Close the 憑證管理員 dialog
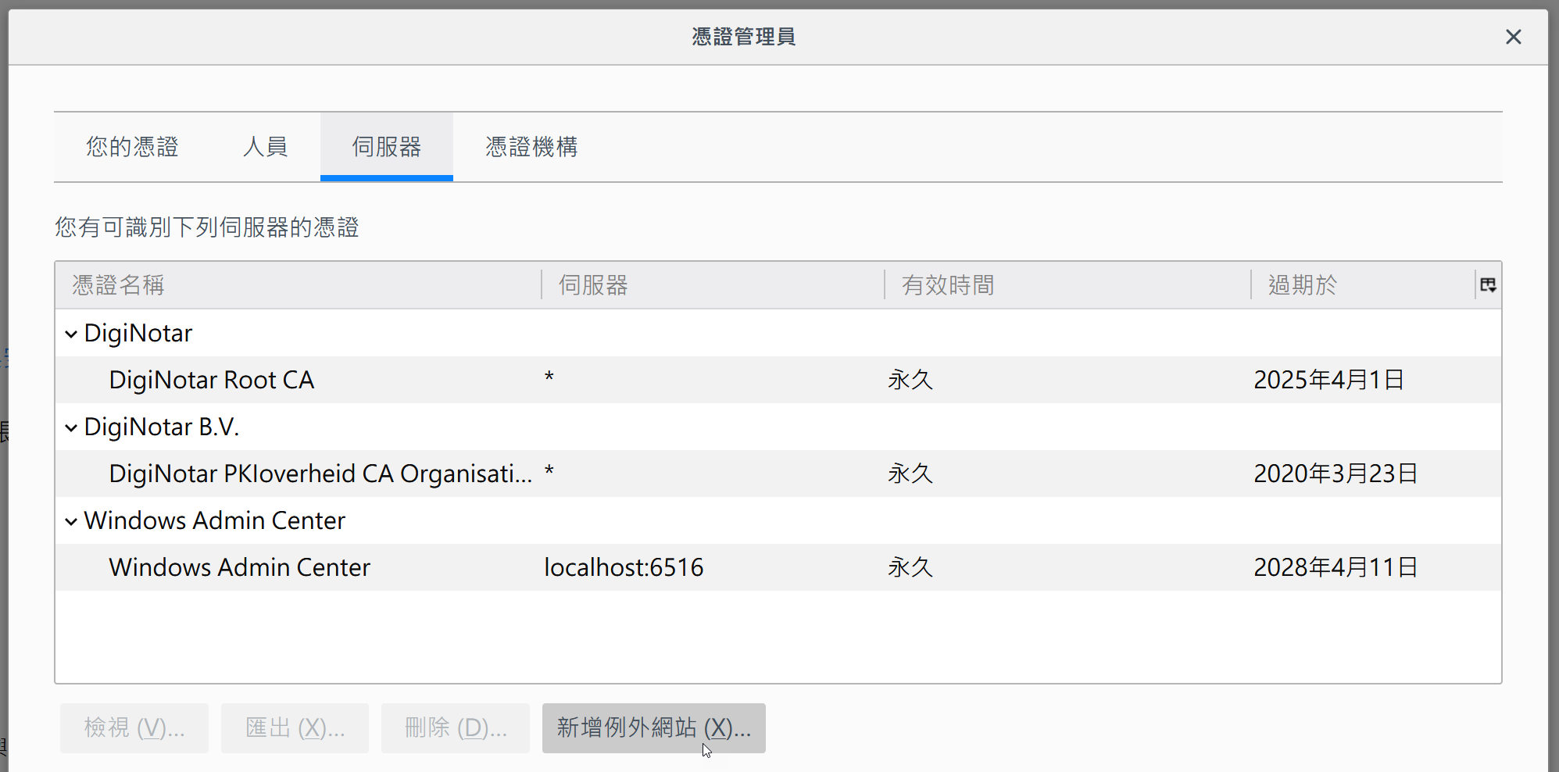This screenshot has height=772, width=1559. (1513, 37)
